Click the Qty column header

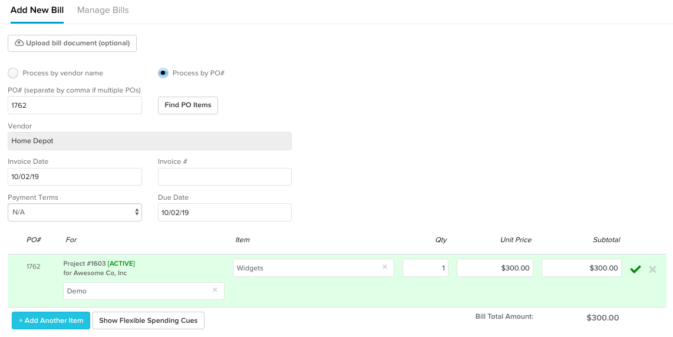point(441,240)
